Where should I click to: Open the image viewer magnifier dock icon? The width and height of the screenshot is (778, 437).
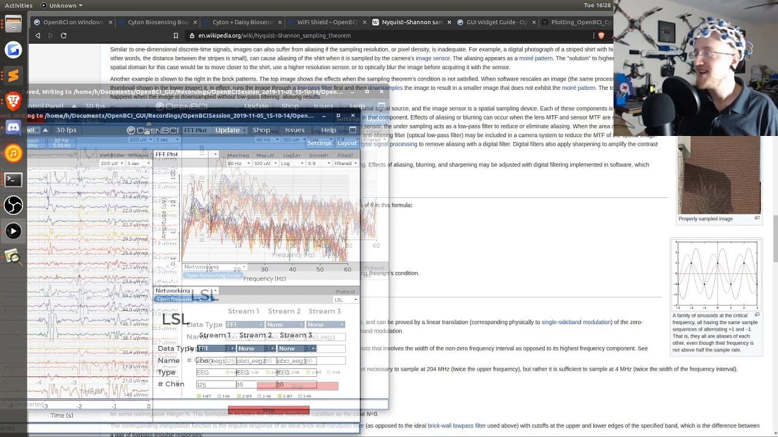tap(13, 257)
